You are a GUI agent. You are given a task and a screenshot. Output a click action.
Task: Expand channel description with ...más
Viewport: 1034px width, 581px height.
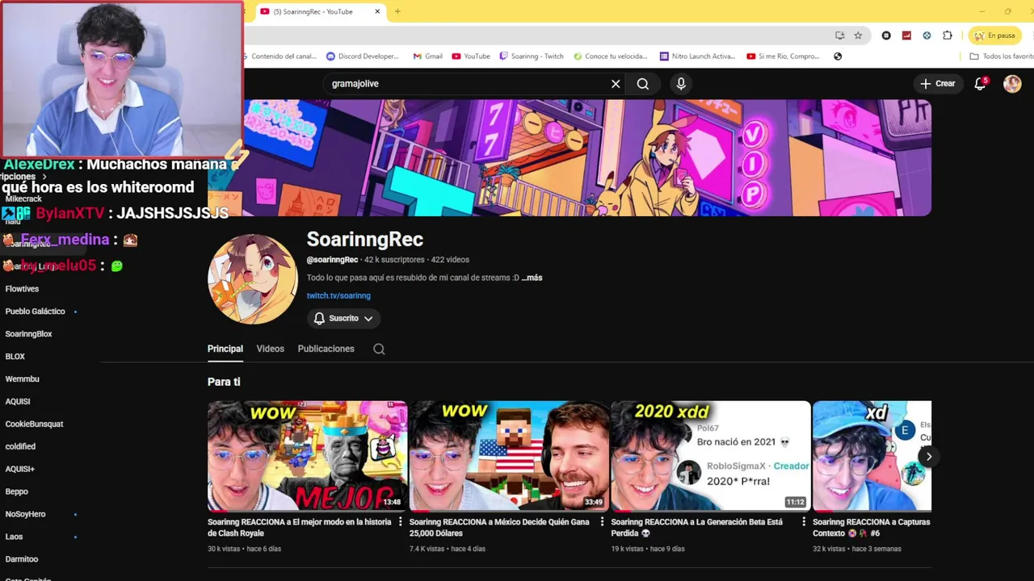532,278
